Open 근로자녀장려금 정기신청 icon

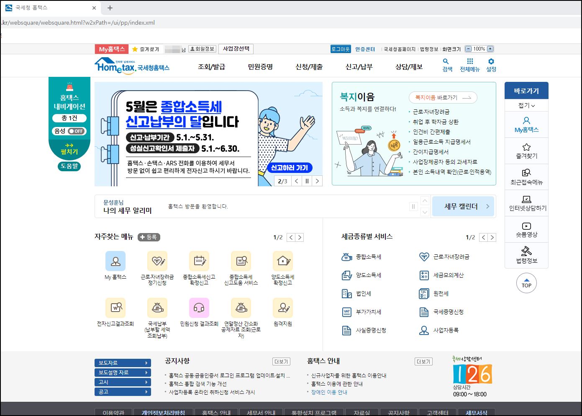pos(157,261)
